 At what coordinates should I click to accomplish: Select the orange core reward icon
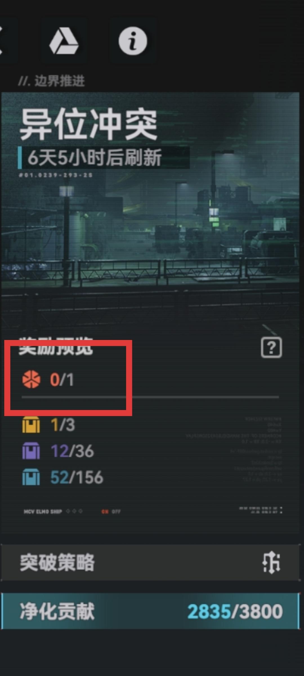(x=31, y=379)
